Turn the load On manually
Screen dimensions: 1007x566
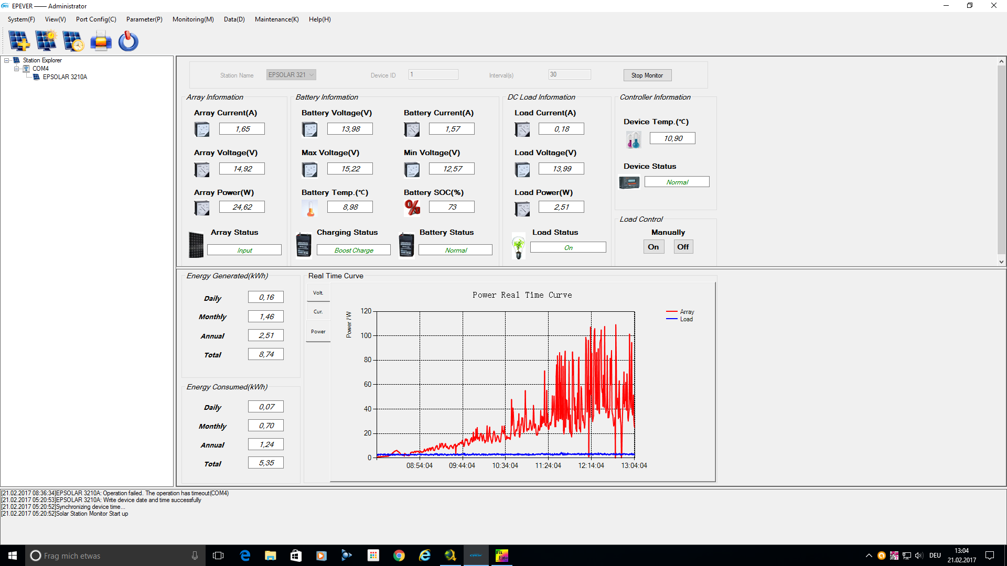pyautogui.click(x=653, y=247)
